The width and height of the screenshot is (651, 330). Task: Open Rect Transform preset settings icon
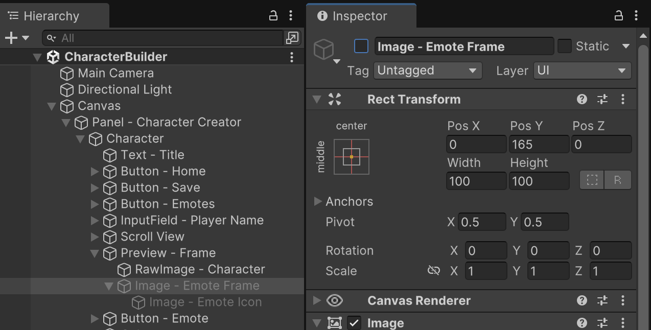(x=602, y=99)
